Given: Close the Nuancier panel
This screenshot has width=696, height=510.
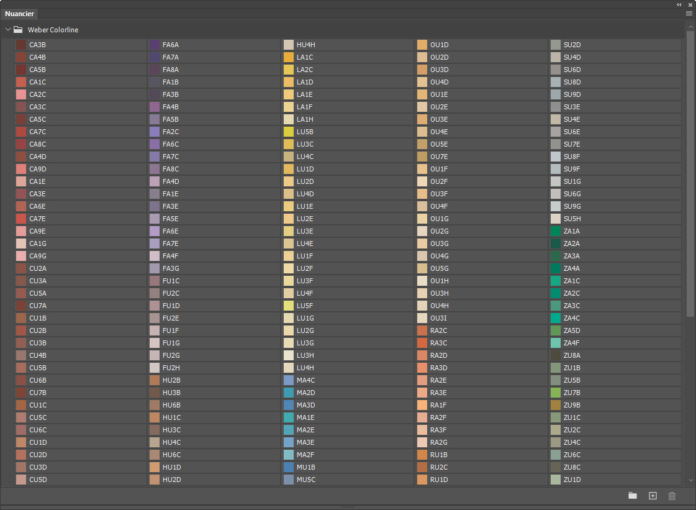Looking at the screenshot, I should [x=690, y=4].
